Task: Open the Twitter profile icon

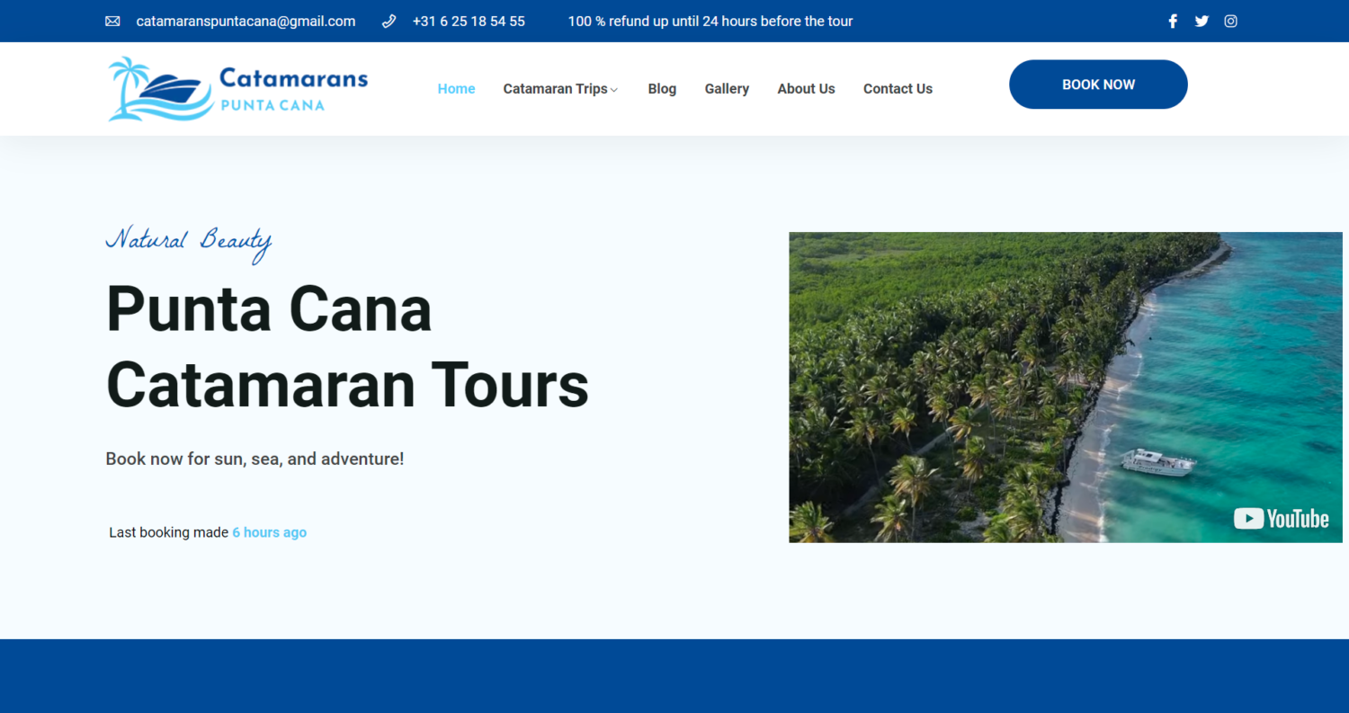Action: pos(1202,22)
